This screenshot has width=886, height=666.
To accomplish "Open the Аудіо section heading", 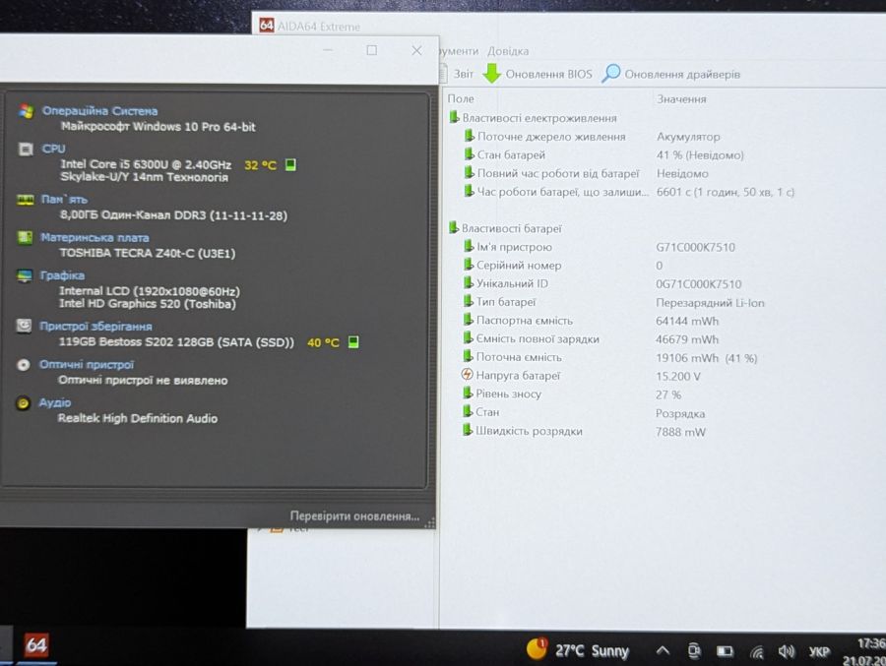I will point(55,402).
